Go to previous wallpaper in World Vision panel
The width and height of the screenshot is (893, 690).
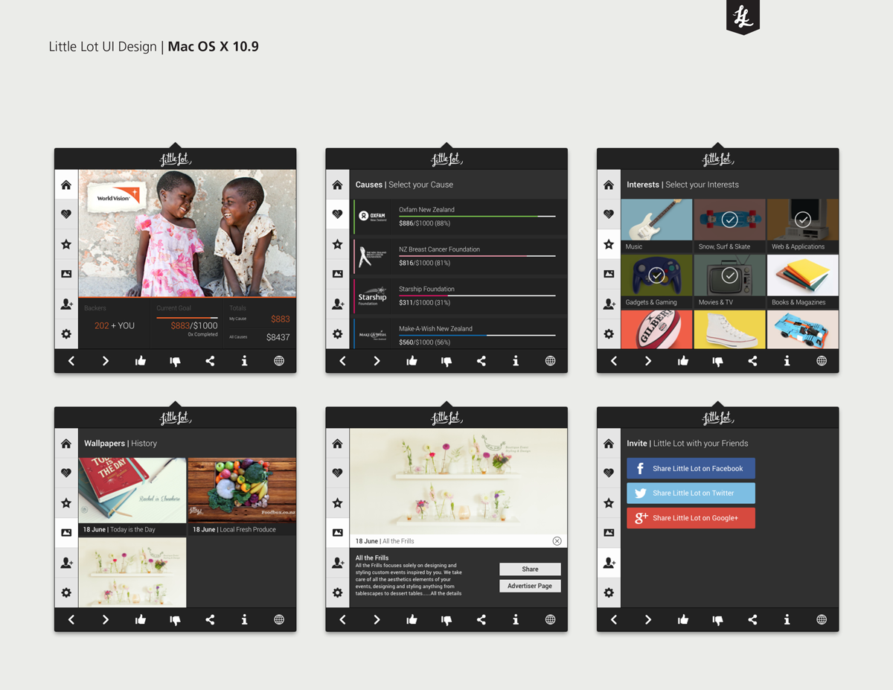pyautogui.click(x=71, y=361)
